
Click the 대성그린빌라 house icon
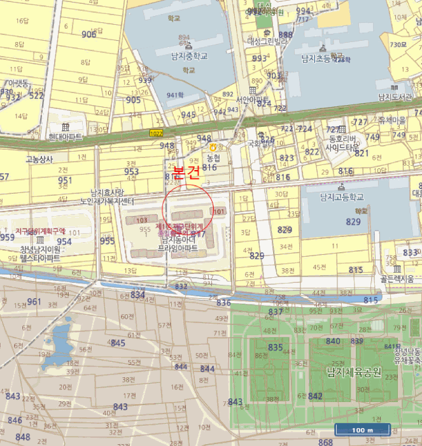(267, 32)
